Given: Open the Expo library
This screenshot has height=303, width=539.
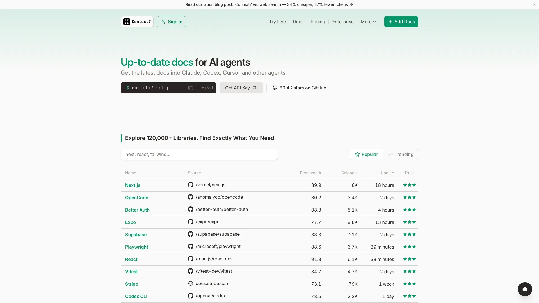Looking at the screenshot, I should (x=131, y=222).
